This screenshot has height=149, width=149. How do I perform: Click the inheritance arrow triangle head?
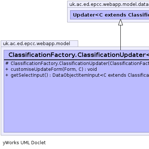pos(120,22)
